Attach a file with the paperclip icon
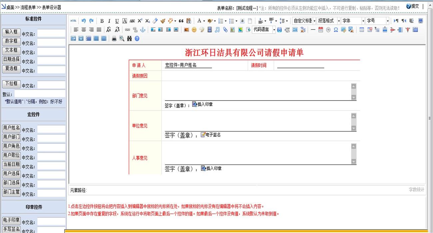 click(225, 30)
